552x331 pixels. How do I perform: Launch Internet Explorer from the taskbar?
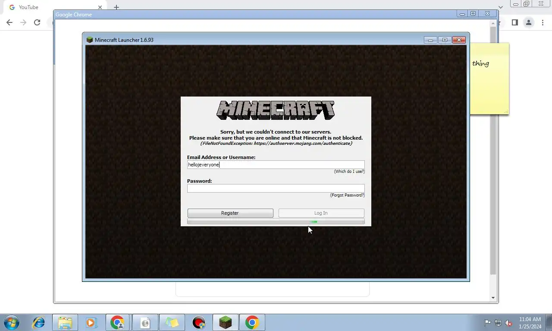point(39,322)
